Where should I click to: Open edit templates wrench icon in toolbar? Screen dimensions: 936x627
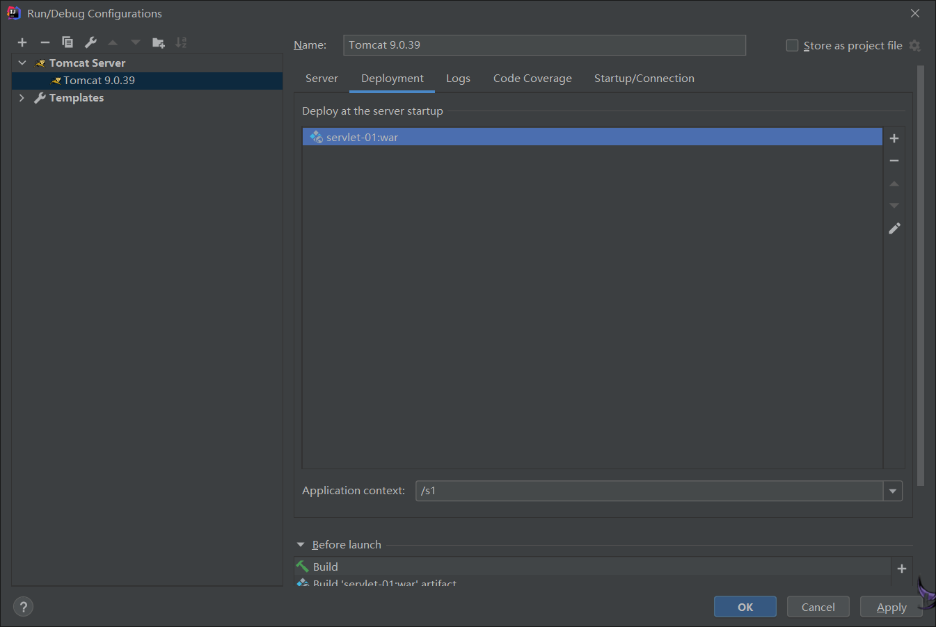click(90, 42)
